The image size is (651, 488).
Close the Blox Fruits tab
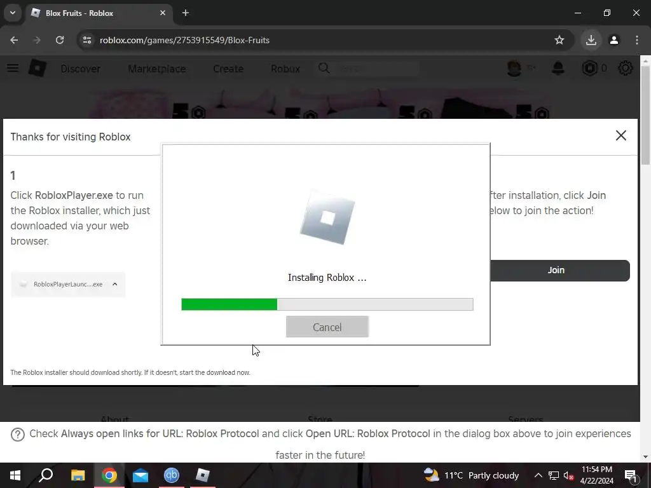(163, 13)
